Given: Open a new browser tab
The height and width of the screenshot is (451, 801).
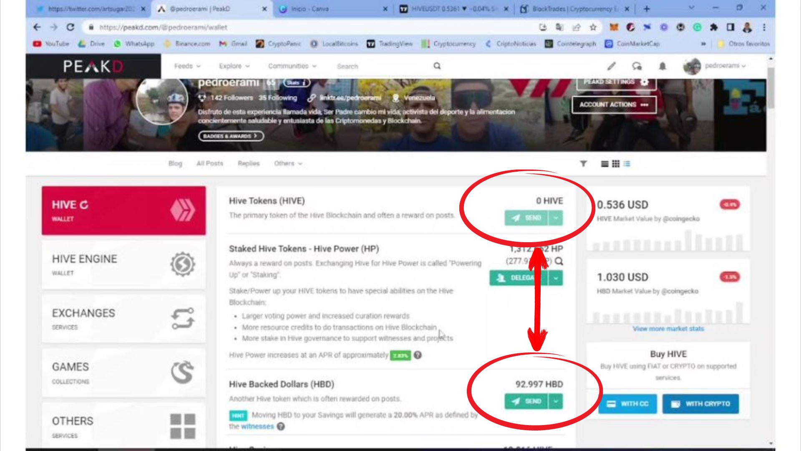Looking at the screenshot, I should point(646,9).
